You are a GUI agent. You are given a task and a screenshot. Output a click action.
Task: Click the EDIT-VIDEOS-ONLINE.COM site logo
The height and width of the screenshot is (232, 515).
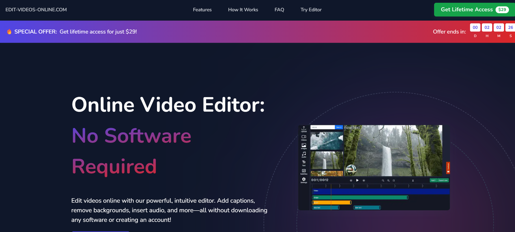pos(36,10)
